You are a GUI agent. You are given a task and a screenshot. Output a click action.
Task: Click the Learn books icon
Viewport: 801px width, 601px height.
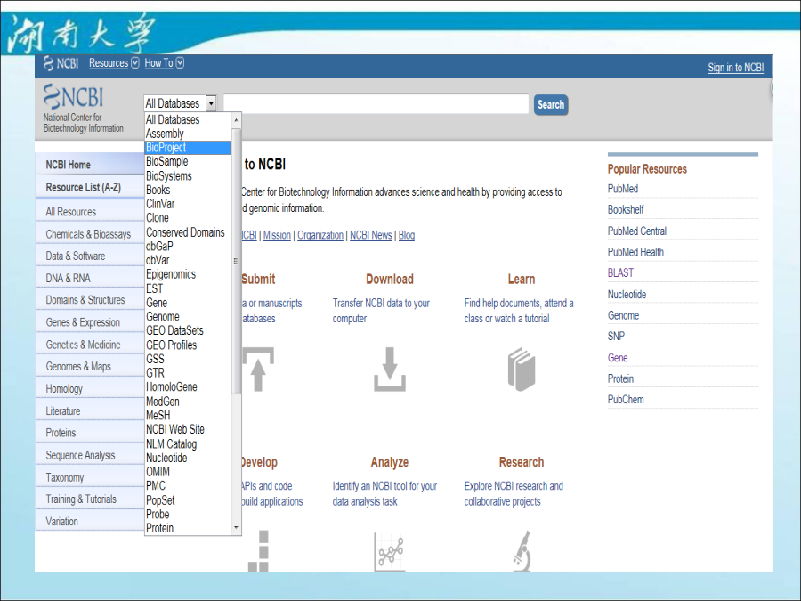pos(522,370)
